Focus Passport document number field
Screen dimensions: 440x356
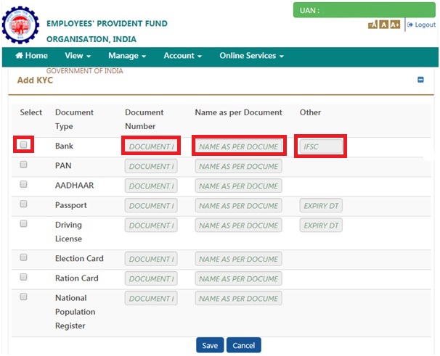pos(151,205)
